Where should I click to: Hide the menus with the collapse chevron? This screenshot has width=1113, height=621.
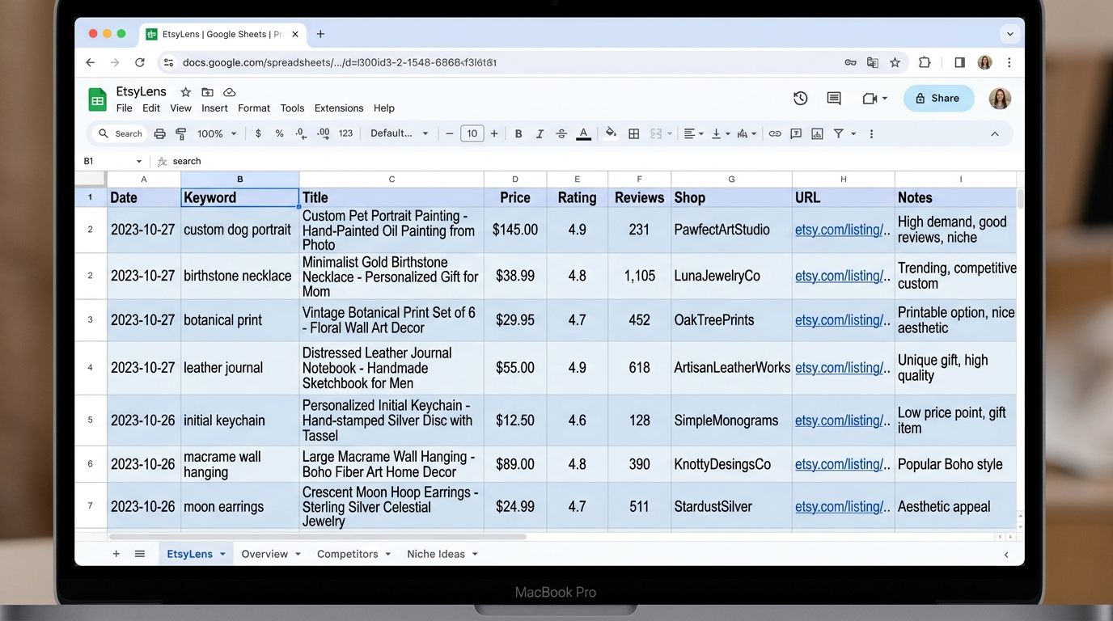[995, 134]
